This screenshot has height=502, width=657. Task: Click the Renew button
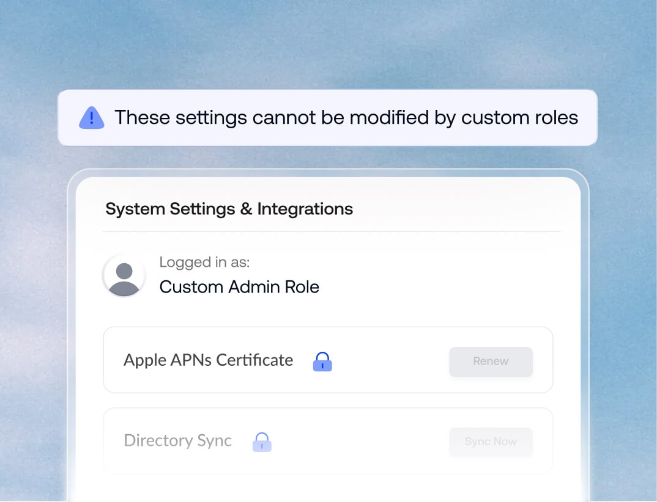tap(491, 362)
